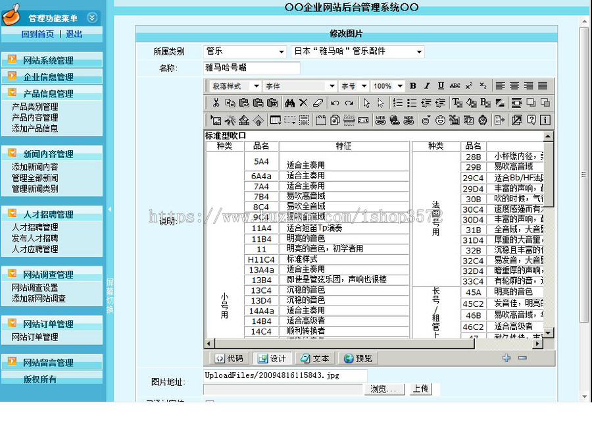Collapse 新闻内容管理 section
Viewport: 592px width, 430px height.
[52, 153]
